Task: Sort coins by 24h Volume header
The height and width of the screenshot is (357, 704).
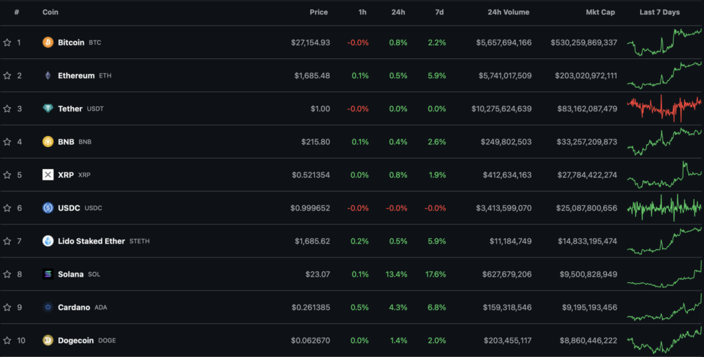Action: (x=509, y=12)
